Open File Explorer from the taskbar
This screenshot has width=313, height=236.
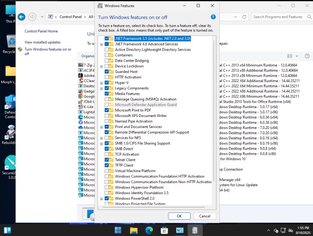click(x=134, y=230)
